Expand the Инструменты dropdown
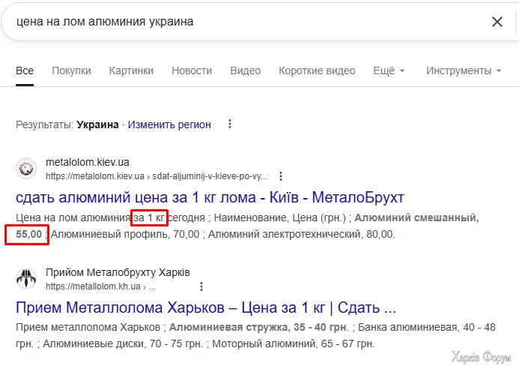519x369 pixels. [x=464, y=70]
